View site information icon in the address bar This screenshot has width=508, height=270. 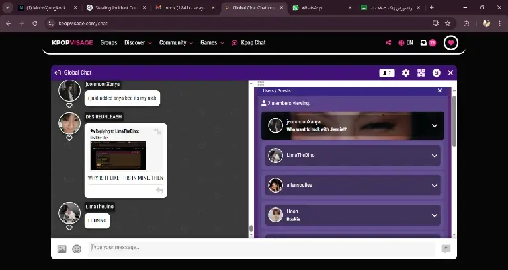pyautogui.click(x=50, y=23)
